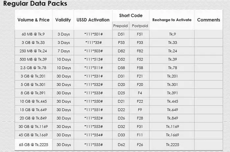Select the USSD Activation column header
This screenshot has height=152, width=230.
point(93,20)
